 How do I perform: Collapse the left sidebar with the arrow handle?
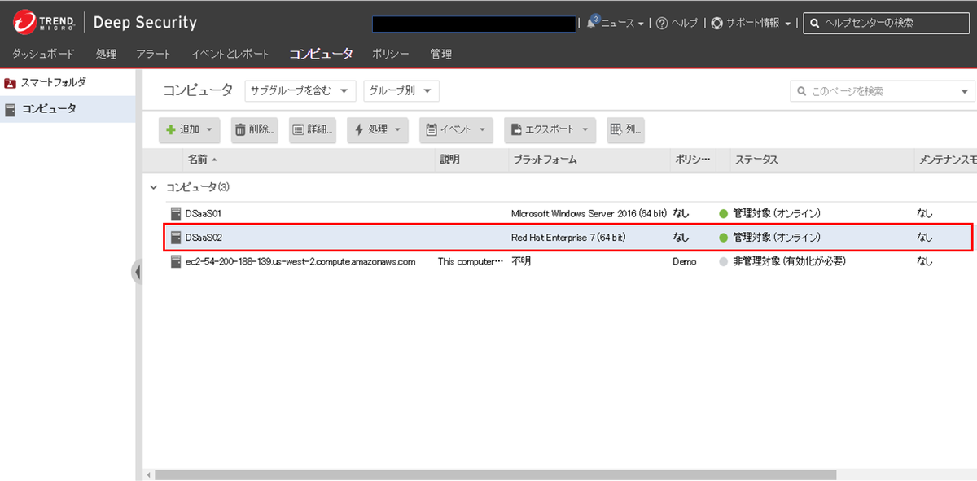(137, 272)
